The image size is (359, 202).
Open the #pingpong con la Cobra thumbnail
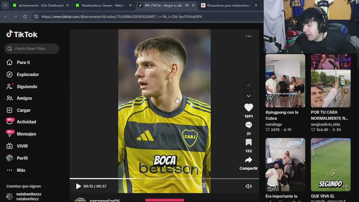click(285, 81)
